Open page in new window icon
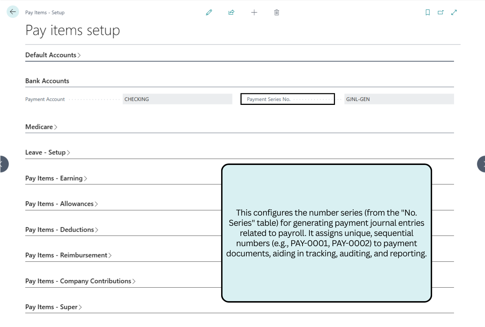 pyautogui.click(x=441, y=12)
